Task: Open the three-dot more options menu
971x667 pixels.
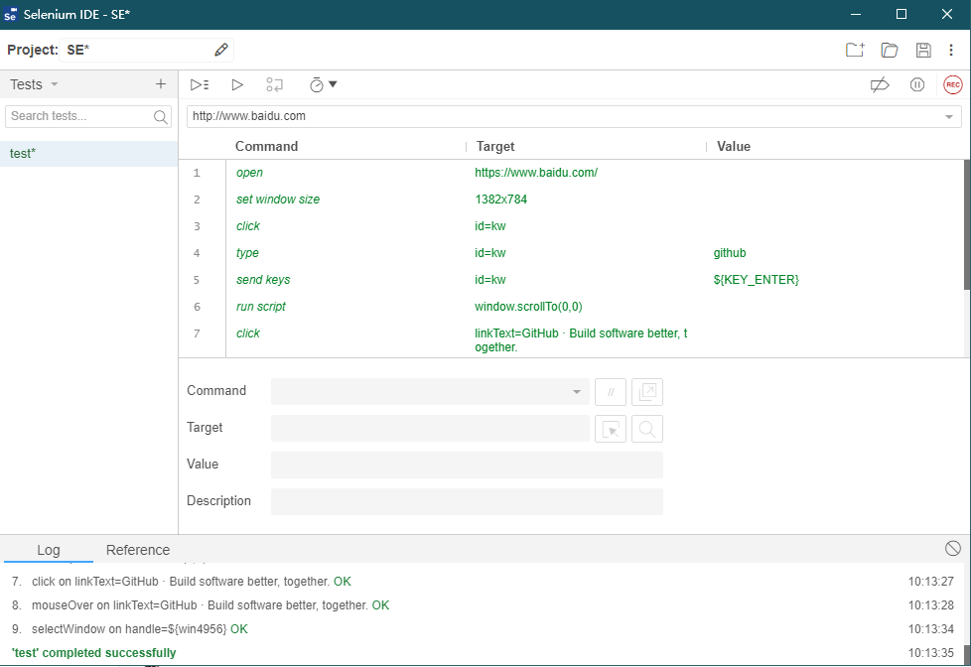Action: click(x=951, y=51)
